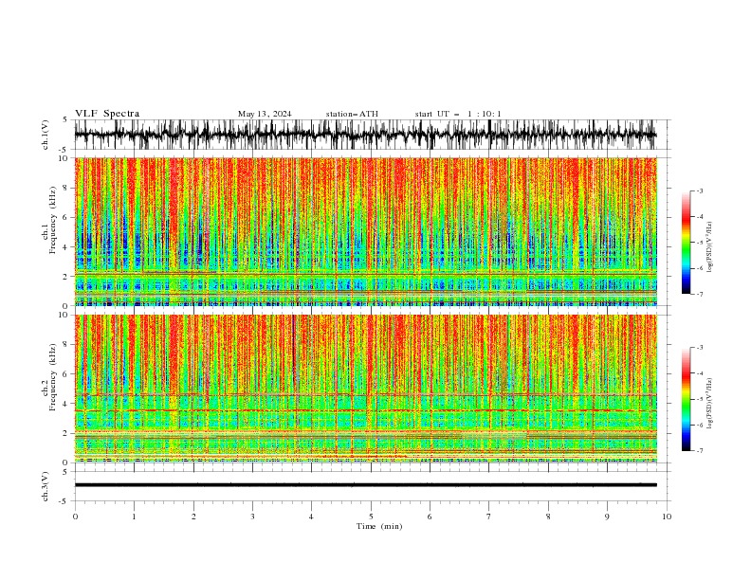The width and height of the screenshot is (751, 580).
Task: Click the ch.3(V) flat waveform trace
Action: (x=365, y=485)
